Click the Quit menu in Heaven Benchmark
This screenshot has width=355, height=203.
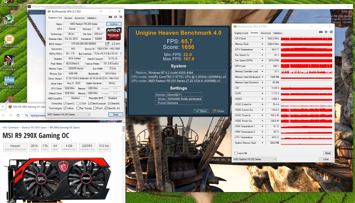154,12
